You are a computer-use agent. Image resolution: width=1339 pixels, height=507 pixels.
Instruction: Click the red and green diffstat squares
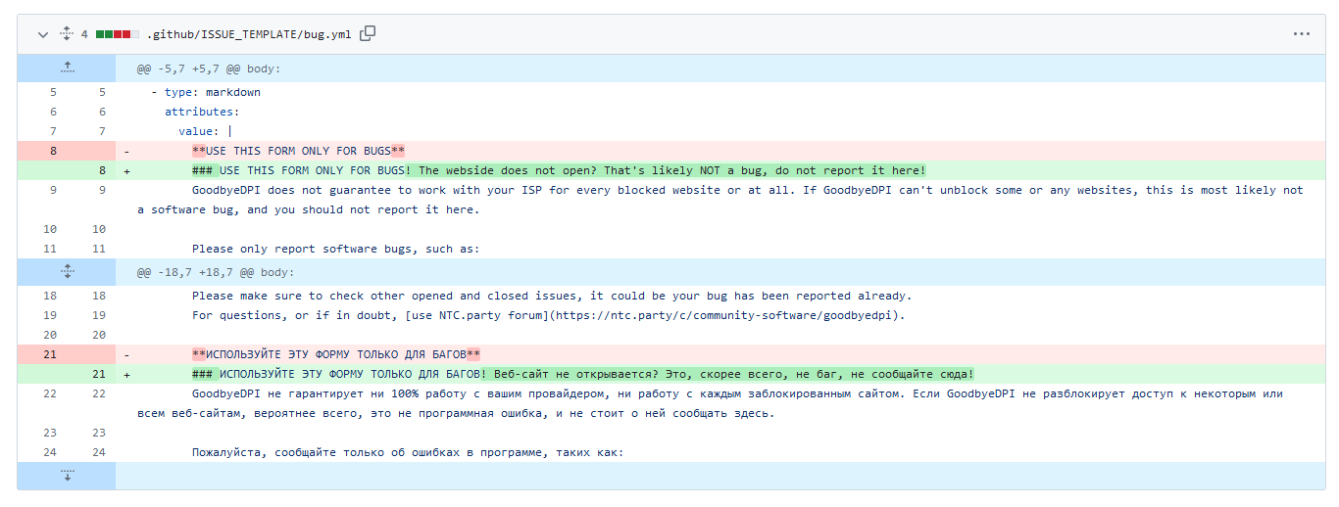pos(117,34)
